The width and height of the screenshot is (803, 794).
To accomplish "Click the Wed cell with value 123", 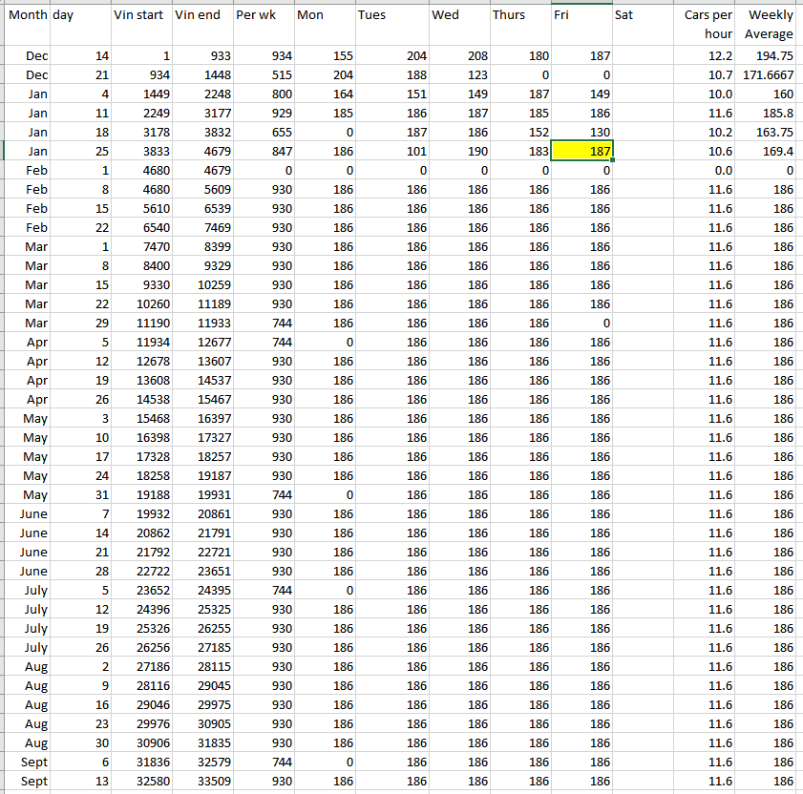I will pos(459,74).
